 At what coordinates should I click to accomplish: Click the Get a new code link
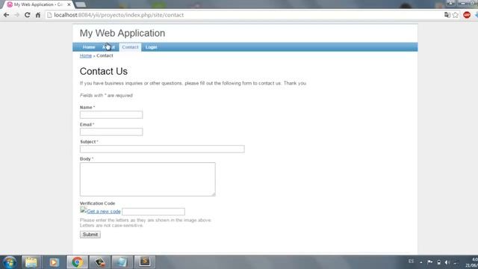coord(104,211)
